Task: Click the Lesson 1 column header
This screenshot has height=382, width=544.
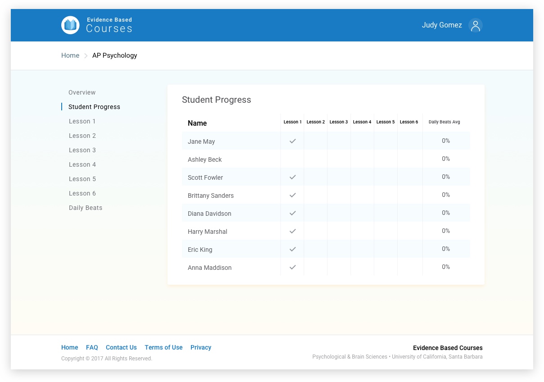Action: pos(293,122)
